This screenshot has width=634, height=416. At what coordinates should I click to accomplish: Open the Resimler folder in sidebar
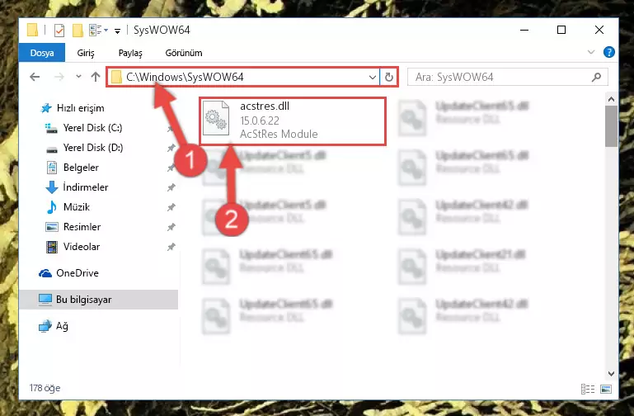(82, 227)
